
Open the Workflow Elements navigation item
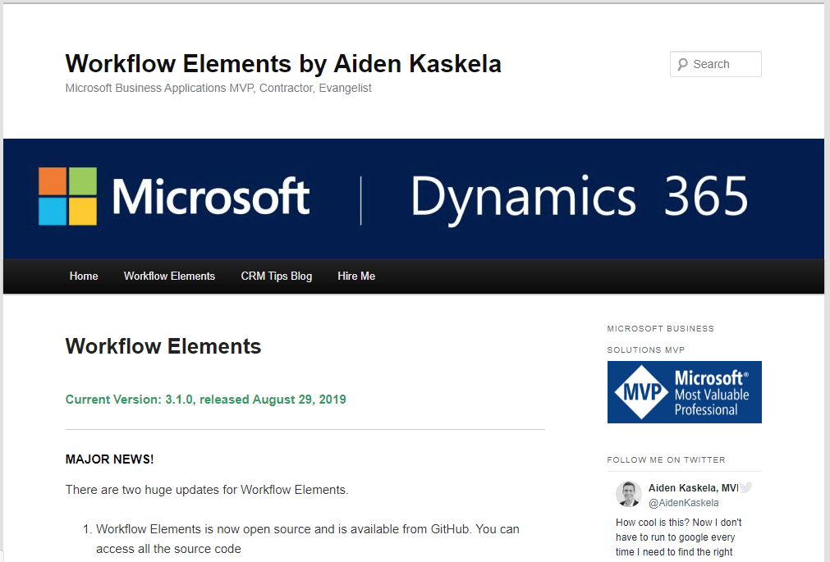169,276
